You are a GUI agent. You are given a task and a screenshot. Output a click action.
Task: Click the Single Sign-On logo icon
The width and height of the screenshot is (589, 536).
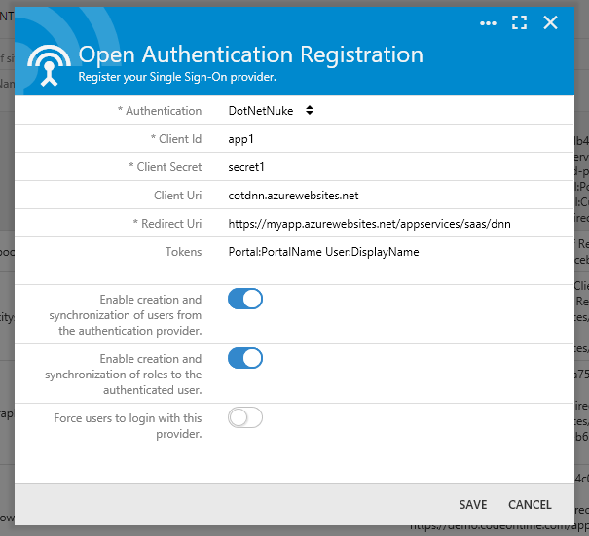point(49,63)
